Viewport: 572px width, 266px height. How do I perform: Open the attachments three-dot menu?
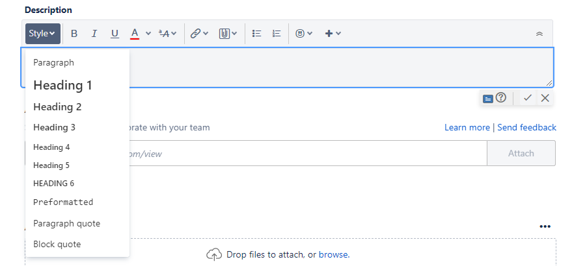(545, 226)
